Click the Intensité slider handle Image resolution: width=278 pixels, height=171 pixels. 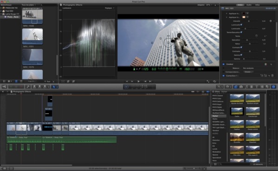click(x=249, y=21)
